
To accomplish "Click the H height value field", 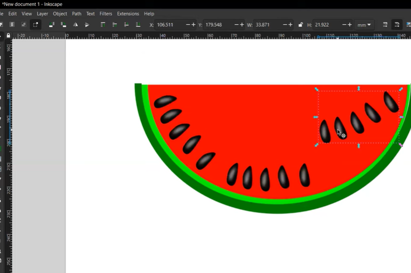I will (x=326, y=24).
